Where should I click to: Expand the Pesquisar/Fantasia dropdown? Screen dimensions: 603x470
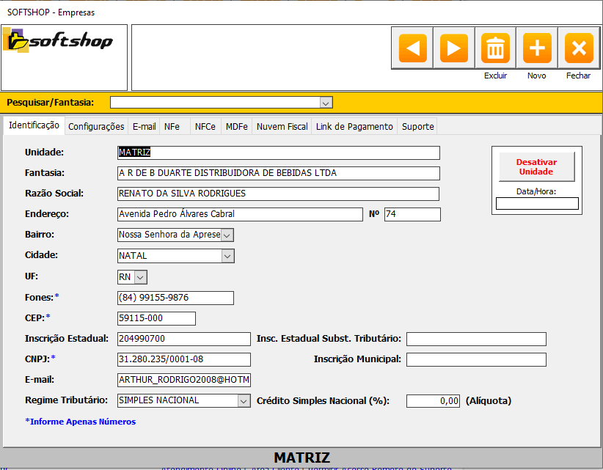click(x=326, y=103)
